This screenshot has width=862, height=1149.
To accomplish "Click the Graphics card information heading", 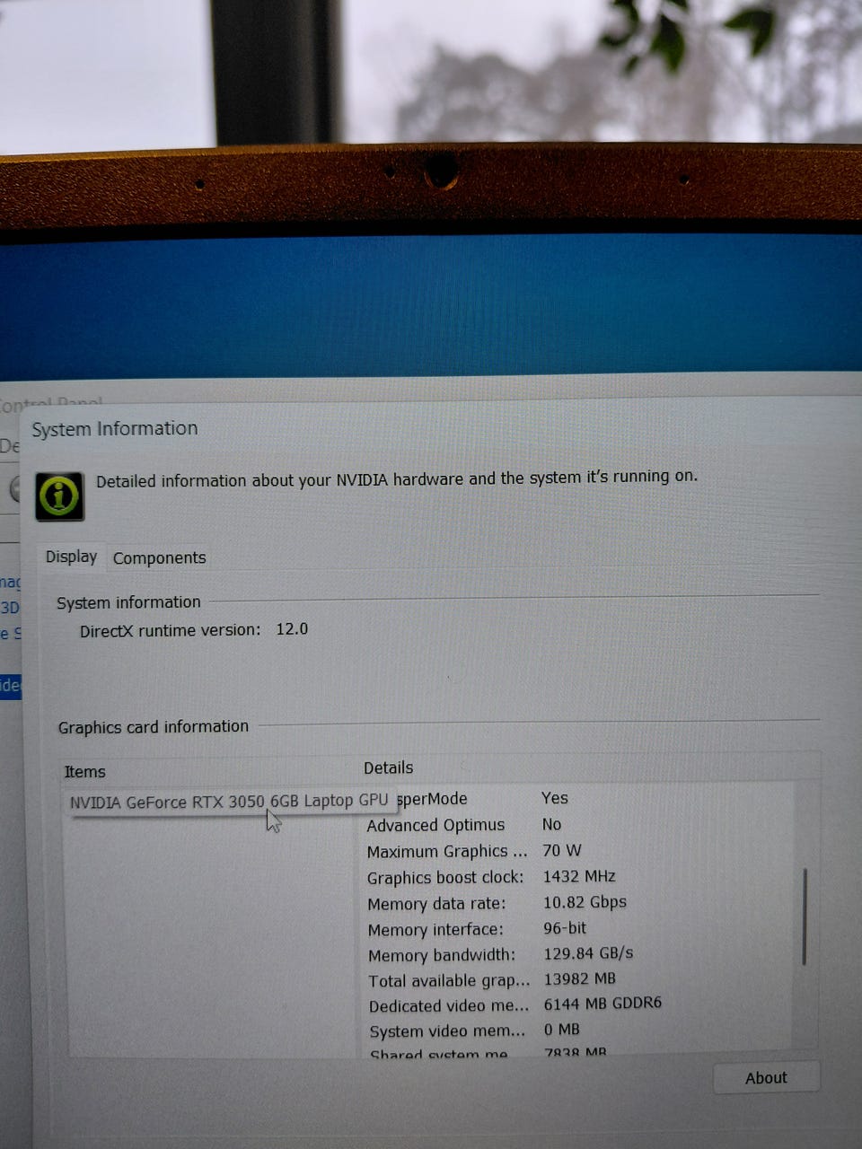I will (x=154, y=726).
